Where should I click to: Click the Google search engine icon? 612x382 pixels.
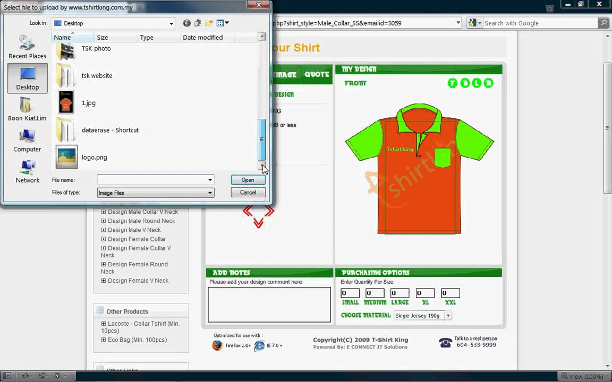click(x=473, y=23)
